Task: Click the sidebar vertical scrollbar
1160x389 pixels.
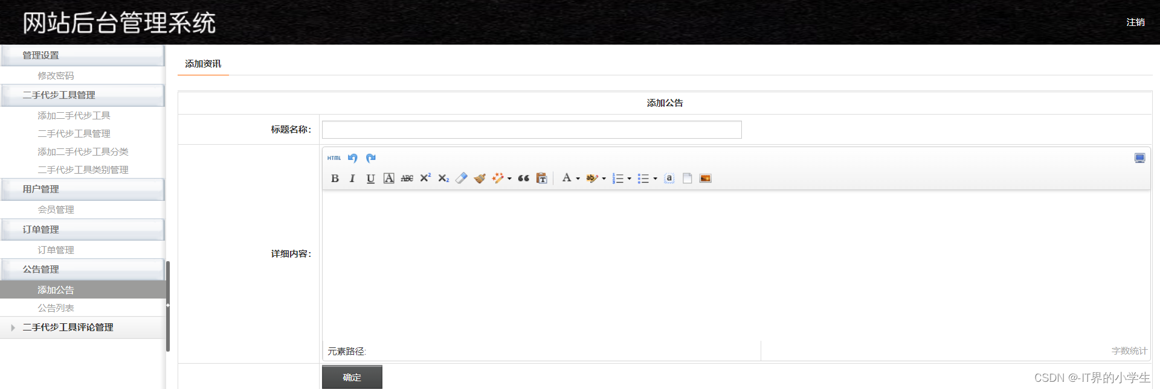Action: pyautogui.click(x=168, y=306)
